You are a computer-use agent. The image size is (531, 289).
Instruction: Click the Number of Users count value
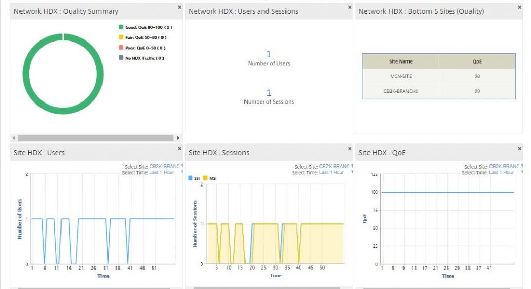tap(269, 54)
